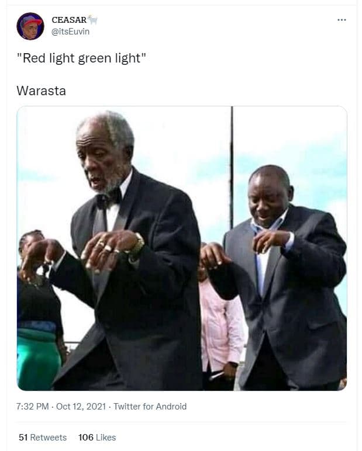Click the gold wristwatch in the photo

click(x=139, y=244)
